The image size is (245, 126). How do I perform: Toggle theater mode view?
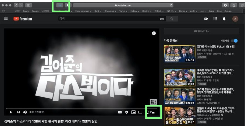[140, 112]
